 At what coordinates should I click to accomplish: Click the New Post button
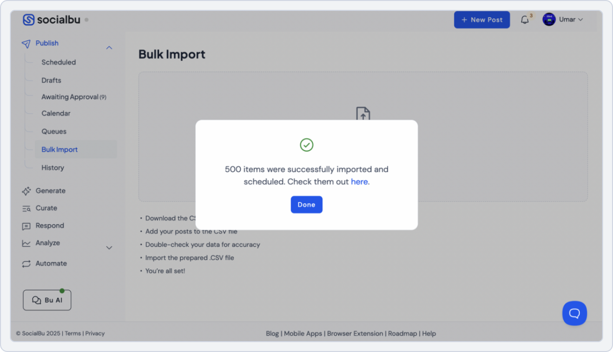coord(482,20)
